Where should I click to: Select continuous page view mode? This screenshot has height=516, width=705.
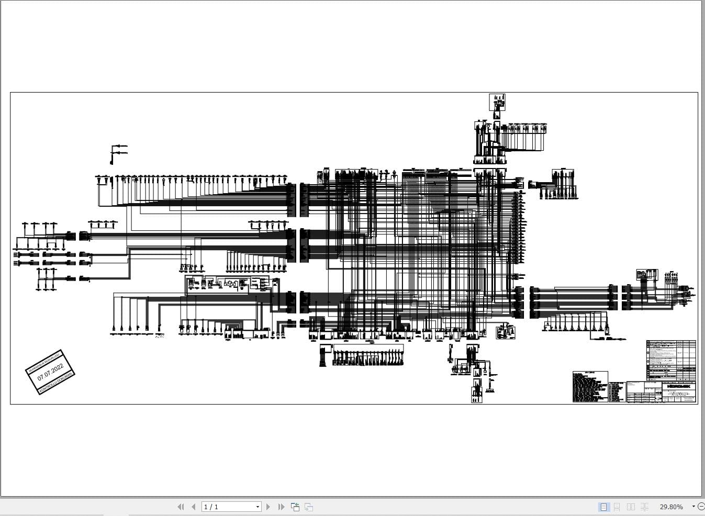[x=617, y=507]
